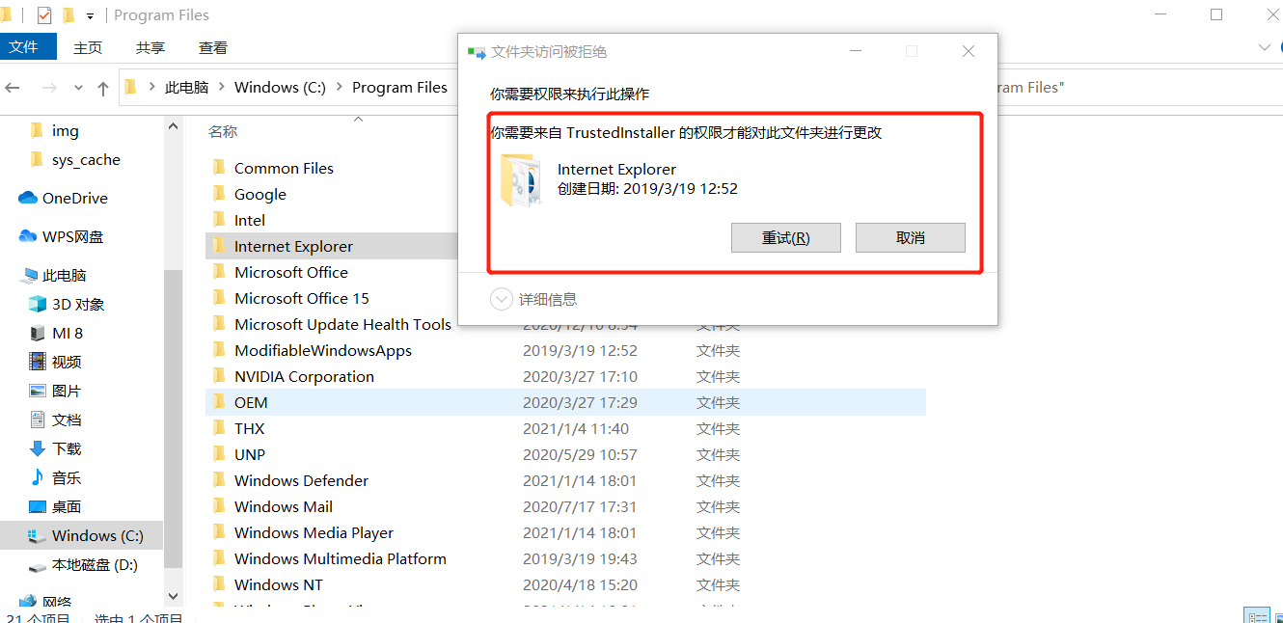1283x623 pixels.
Task: Click 此电脑 in the address breadcrumb
Action: tap(186, 87)
